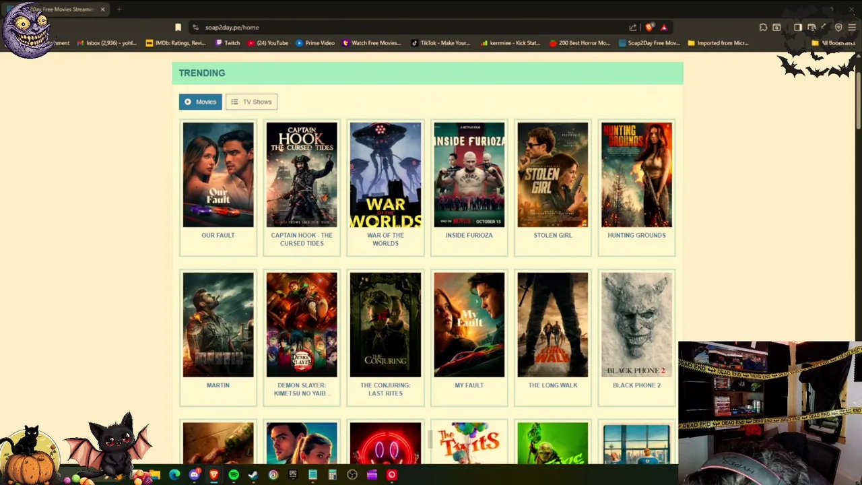Click the 'MARTIN' title text

[218, 385]
